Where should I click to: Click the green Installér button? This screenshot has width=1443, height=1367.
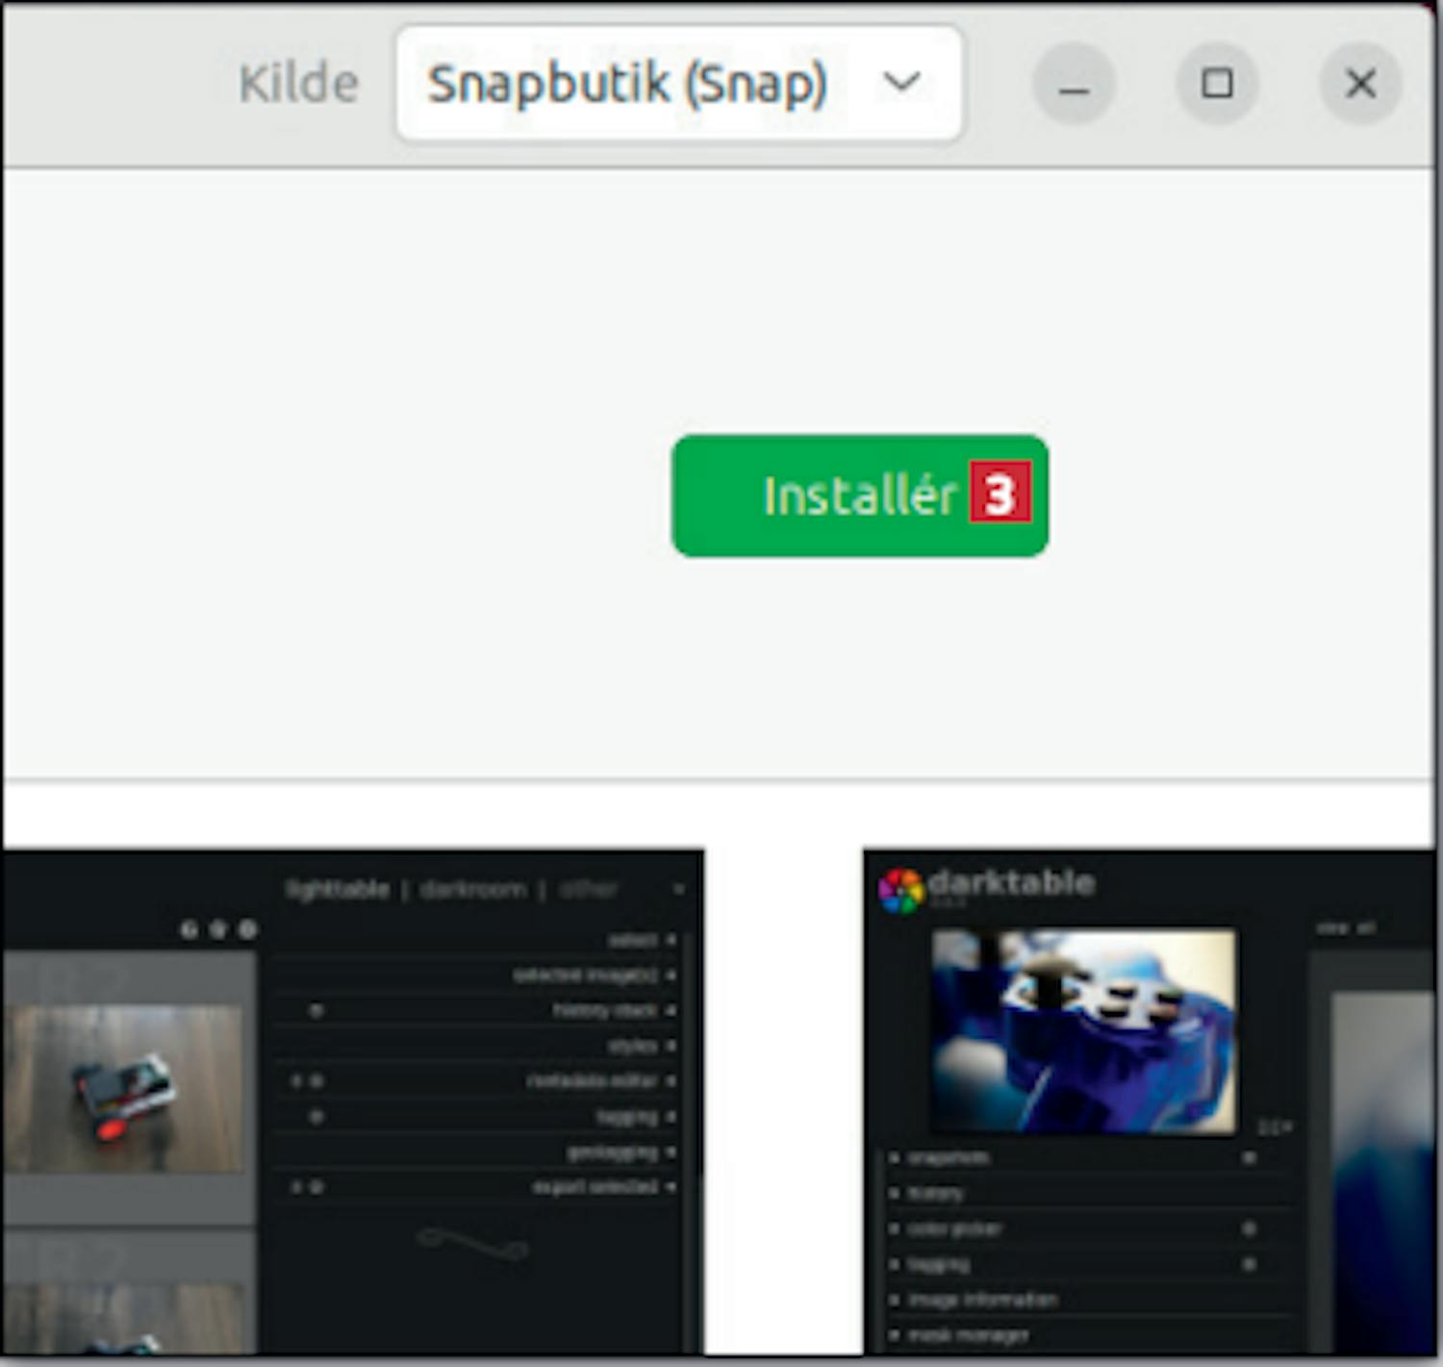(x=859, y=495)
